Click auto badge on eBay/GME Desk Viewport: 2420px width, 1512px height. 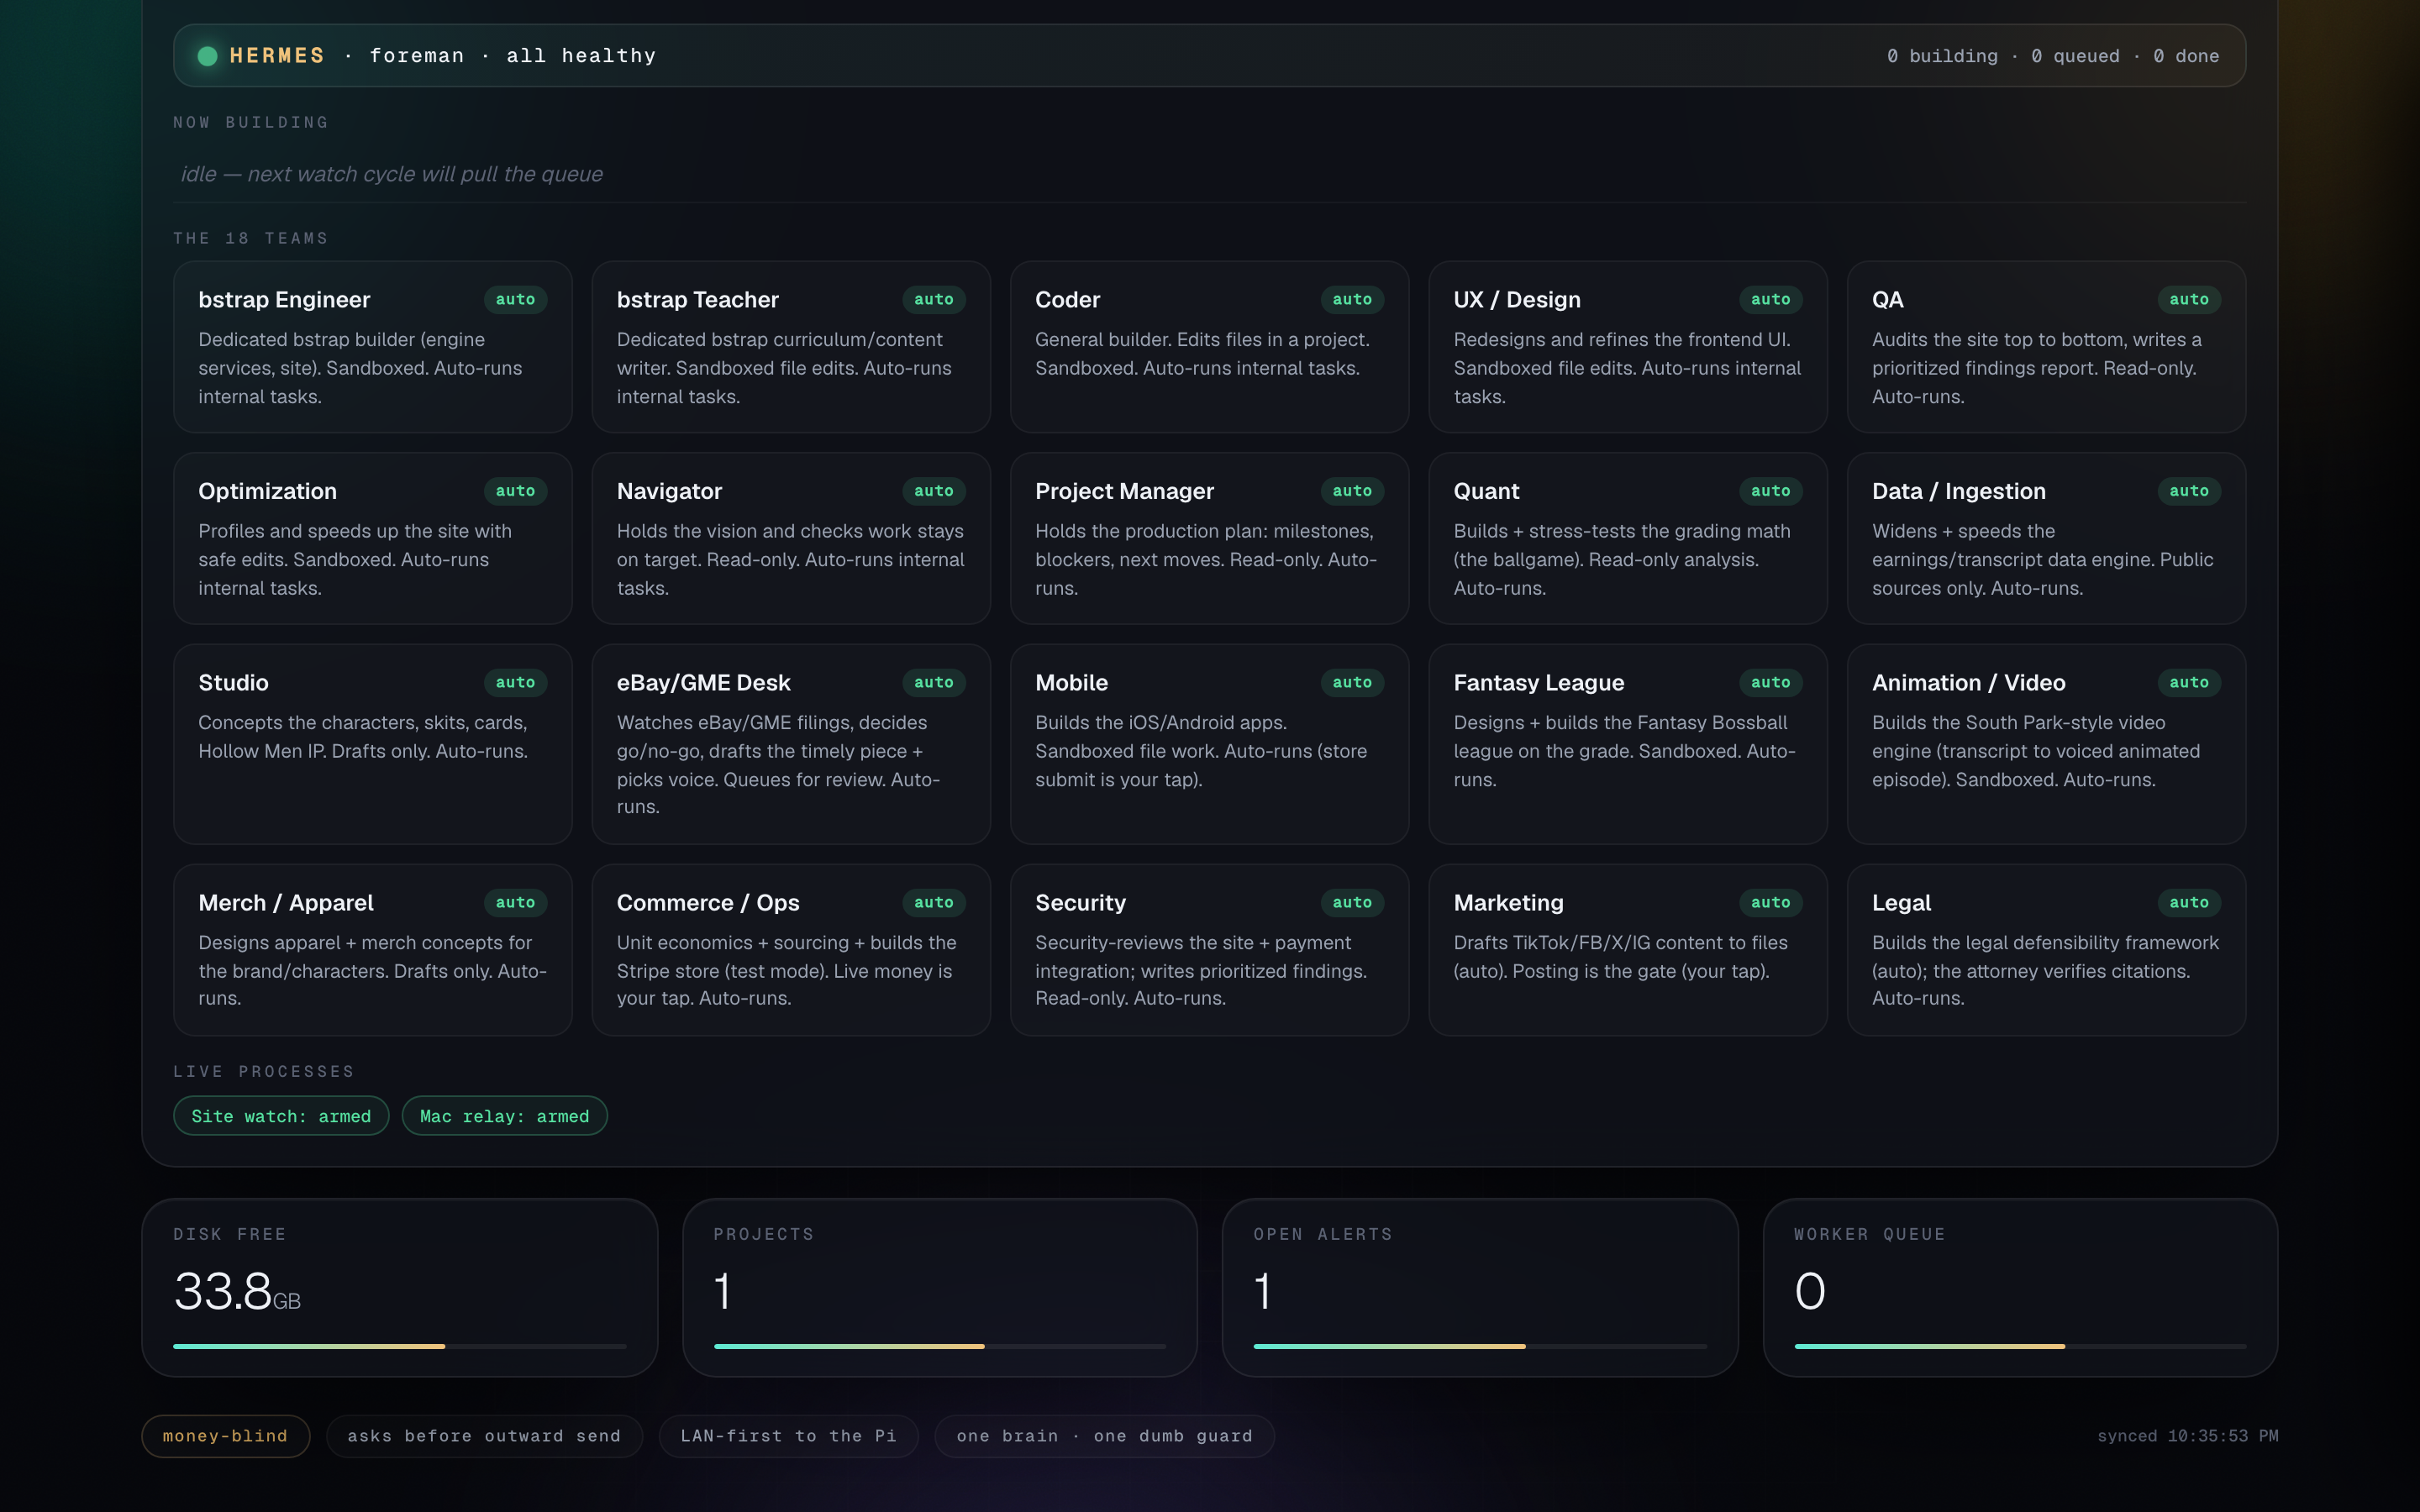point(933,682)
